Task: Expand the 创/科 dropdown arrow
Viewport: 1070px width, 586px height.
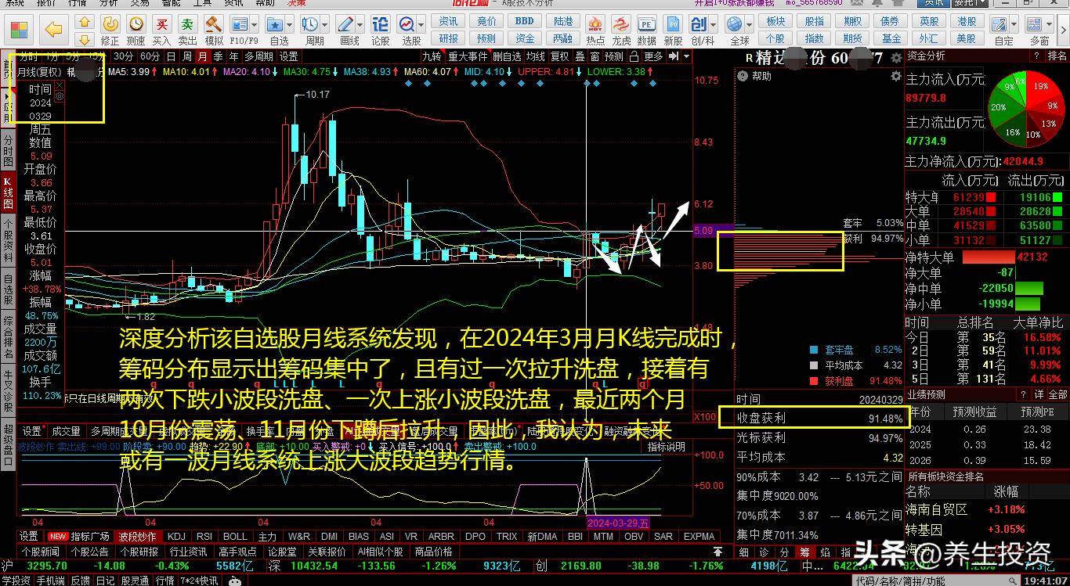Action: tap(714, 24)
